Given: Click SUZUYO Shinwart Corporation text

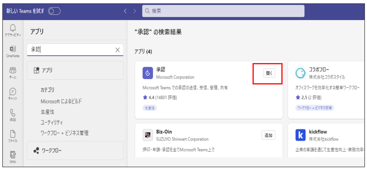Looking at the screenshot, I should [182, 139].
